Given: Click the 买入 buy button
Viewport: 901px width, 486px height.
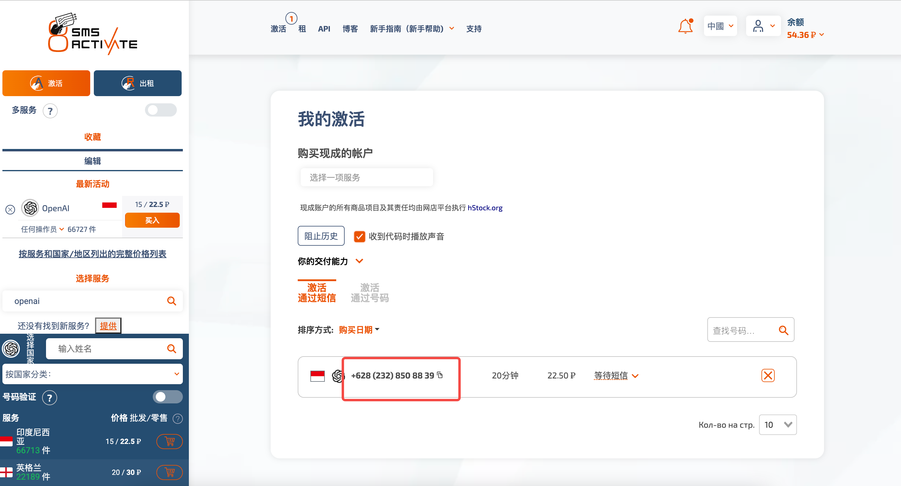Looking at the screenshot, I should 152,220.
